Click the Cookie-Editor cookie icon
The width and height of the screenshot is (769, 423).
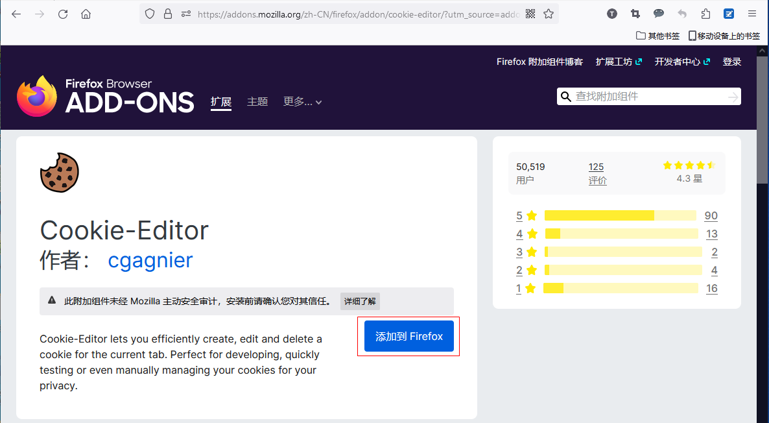click(60, 172)
